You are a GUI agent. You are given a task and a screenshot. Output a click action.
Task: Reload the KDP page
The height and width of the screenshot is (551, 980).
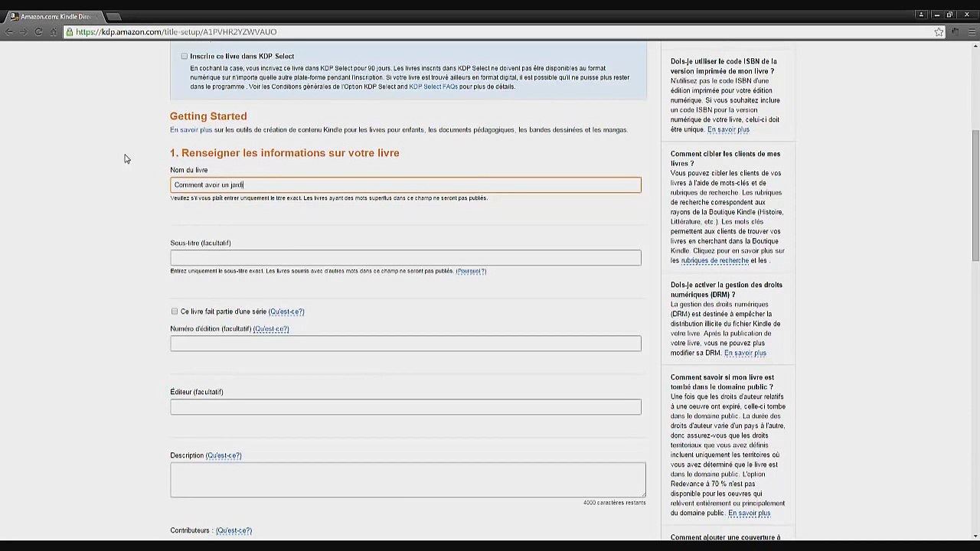[38, 31]
